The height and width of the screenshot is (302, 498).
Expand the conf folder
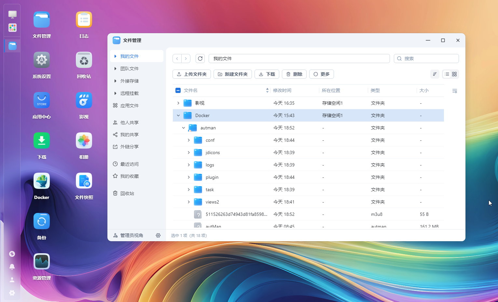(x=189, y=140)
